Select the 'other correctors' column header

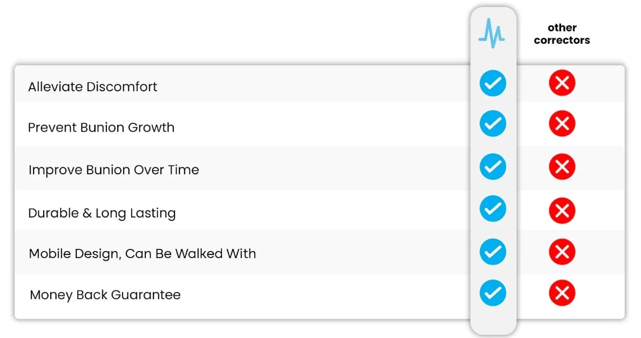562,33
